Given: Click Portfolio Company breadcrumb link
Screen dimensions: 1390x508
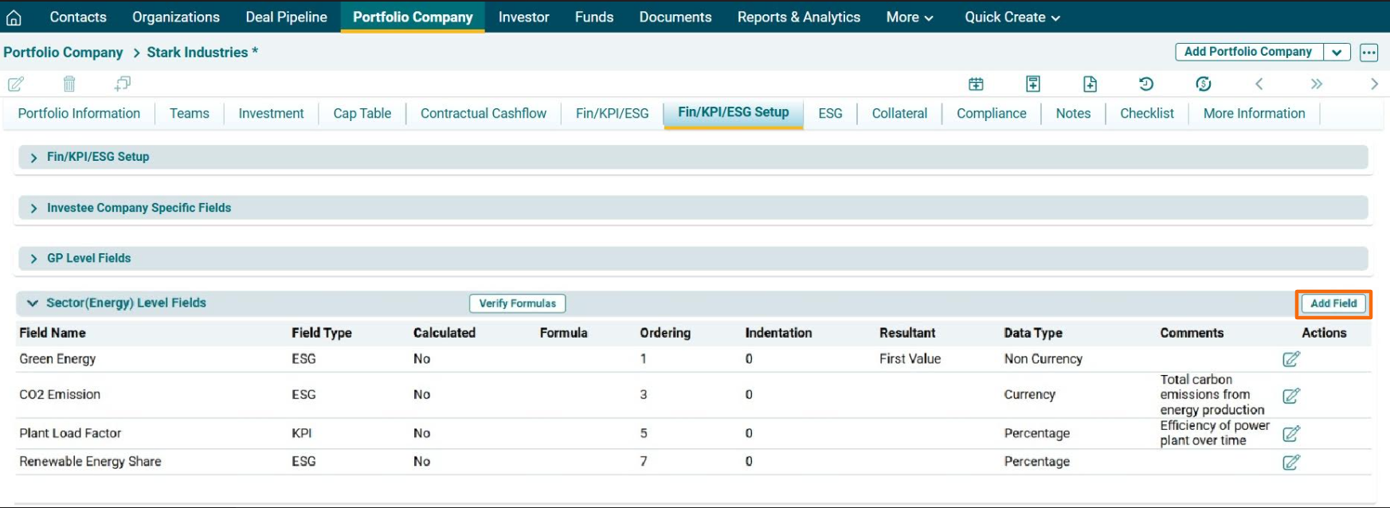Looking at the screenshot, I should pyautogui.click(x=63, y=53).
